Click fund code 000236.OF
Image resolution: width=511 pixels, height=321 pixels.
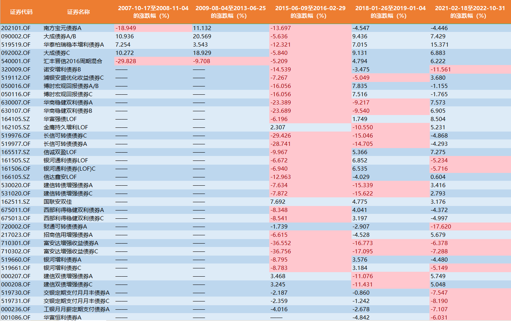coord(16,309)
